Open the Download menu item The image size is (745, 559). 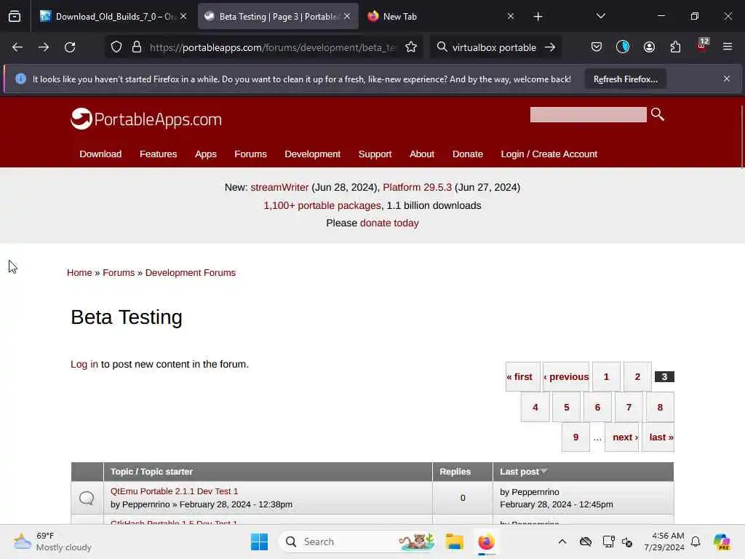click(100, 154)
